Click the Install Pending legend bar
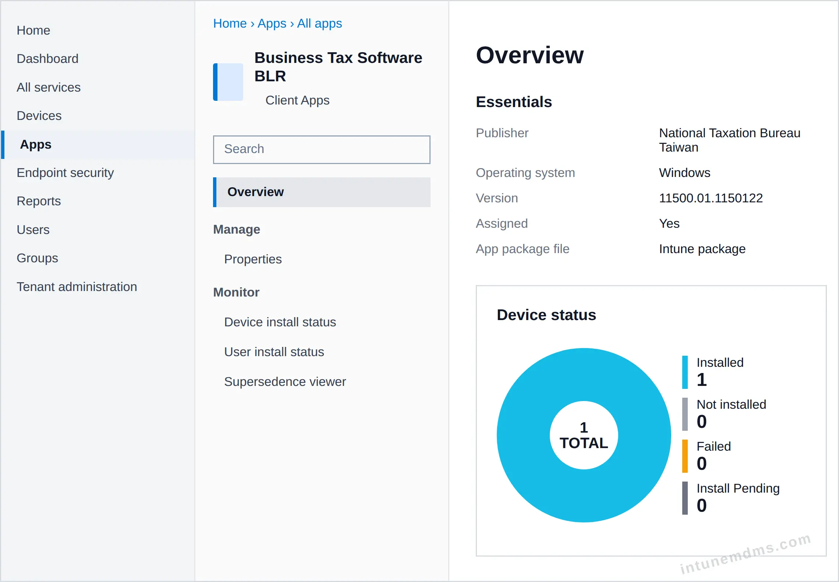 click(685, 498)
